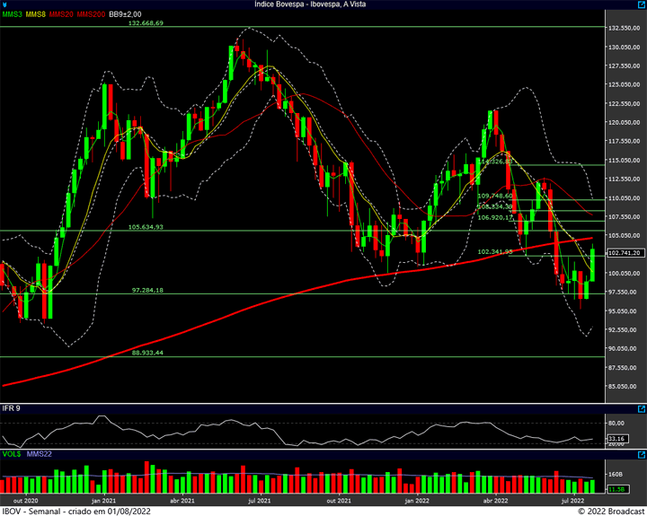Screen dimensions: 647x516
Task: Click the BB9±2,00 Bollinger Bands label
Action: coord(123,15)
